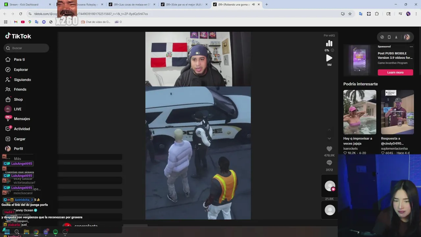Close the Robando una goma tab

click(x=259, y=5)
